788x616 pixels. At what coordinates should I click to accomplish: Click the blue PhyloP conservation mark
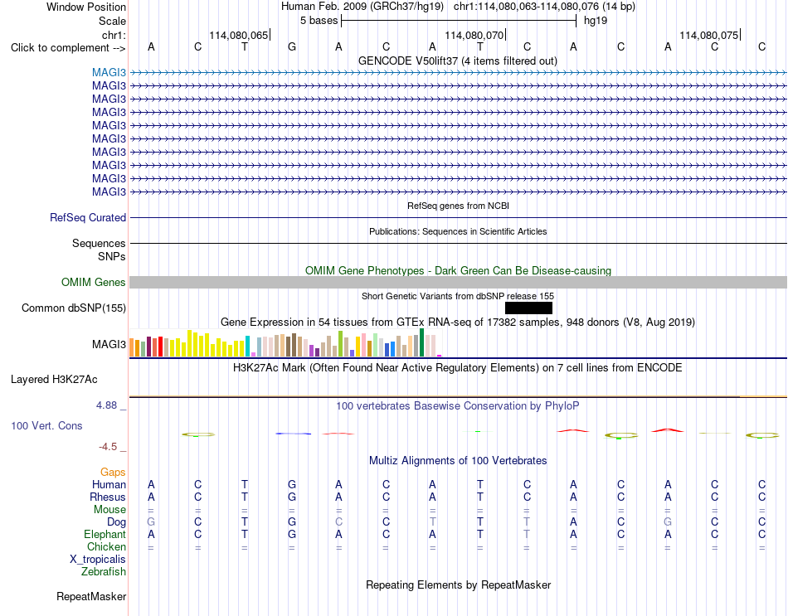click(293, 434)
